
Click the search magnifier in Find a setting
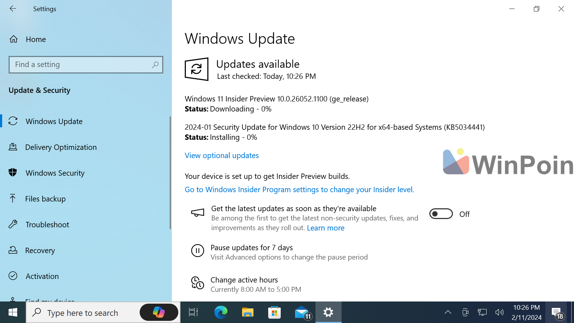pyautogui.click(x=155, y=65)
